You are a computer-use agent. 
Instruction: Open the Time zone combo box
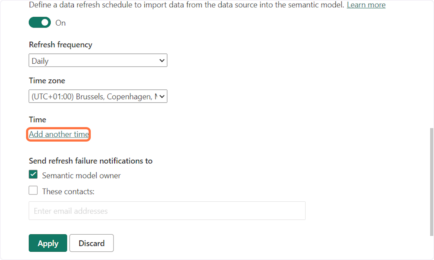98,97
